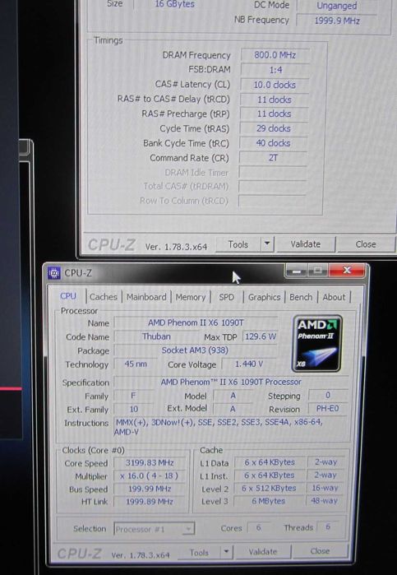Click the Threads count field
This screenshot has width=397, height=575.
pyautogui.click(x=328, y=526)
